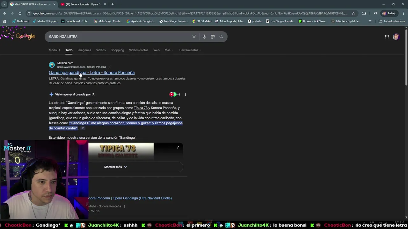
Task: Open Chrome's three-dot menu
Action: [x=403, y=13]
